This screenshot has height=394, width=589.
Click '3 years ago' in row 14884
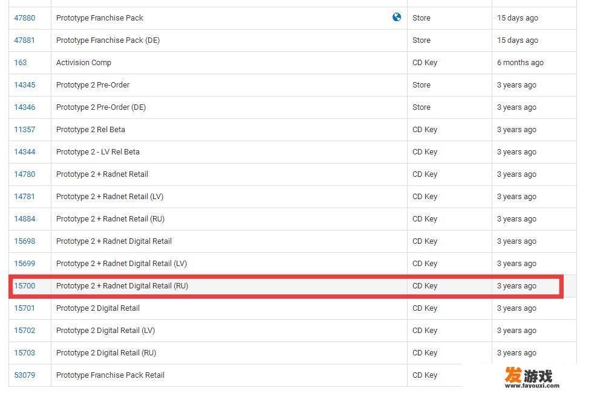[516, 219]
